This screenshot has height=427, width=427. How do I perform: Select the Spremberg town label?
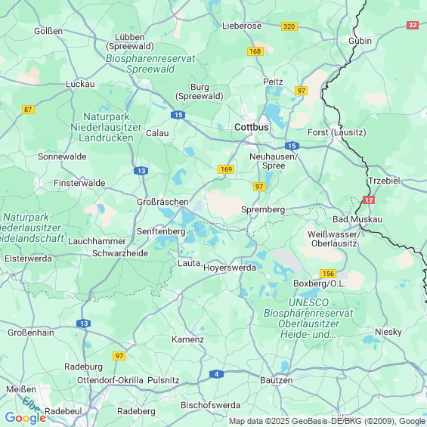(x=263, y=209)
